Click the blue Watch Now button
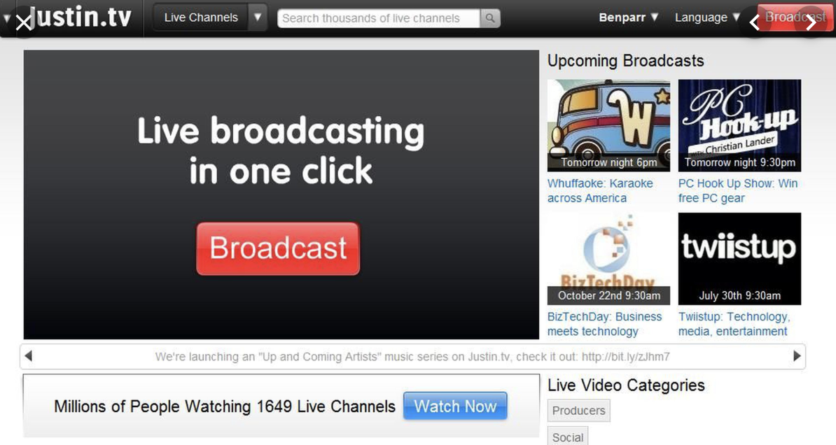 455,406
